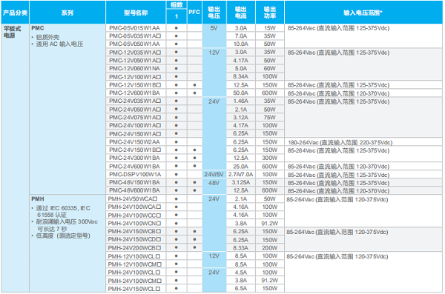
Task: Select model PMH-12V100WCL
Action: 134,256
